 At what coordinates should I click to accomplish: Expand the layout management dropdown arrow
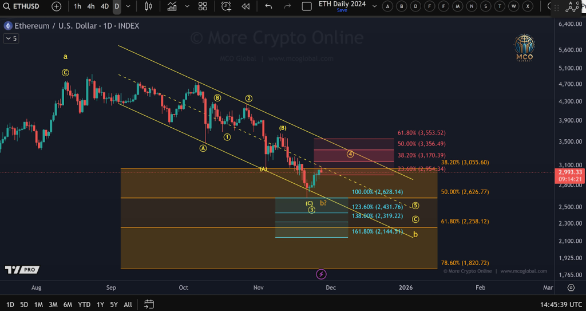pos(374,6)
